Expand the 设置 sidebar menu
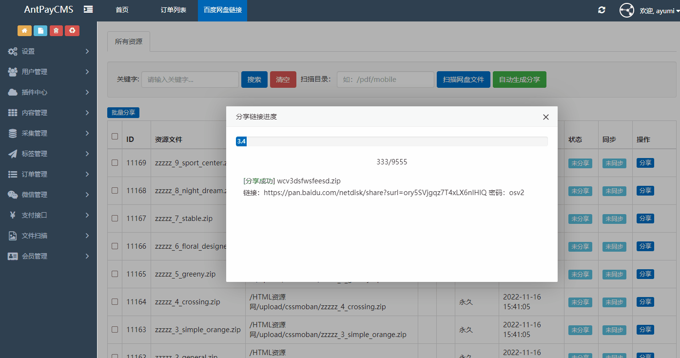 49,51
